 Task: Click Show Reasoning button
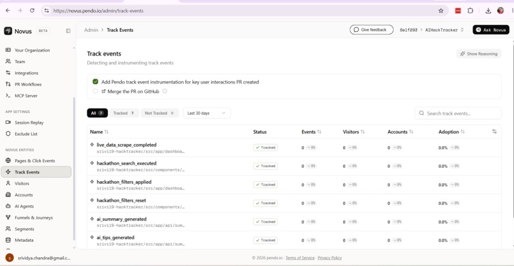click(478, 54)
